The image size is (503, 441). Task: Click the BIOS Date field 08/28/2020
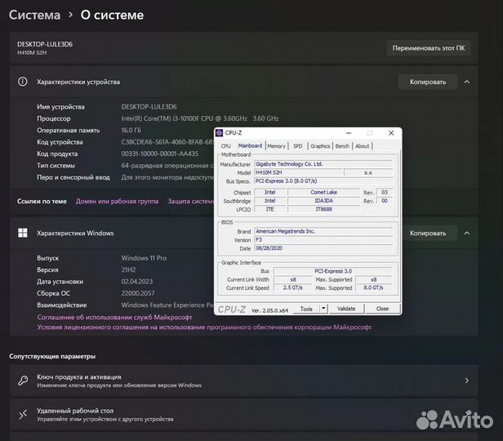point(323,248)
